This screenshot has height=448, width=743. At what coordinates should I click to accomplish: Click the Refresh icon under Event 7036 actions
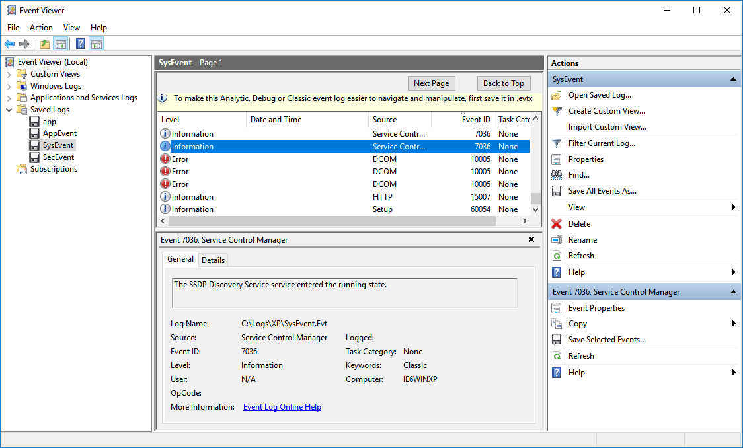pos(557,356)
